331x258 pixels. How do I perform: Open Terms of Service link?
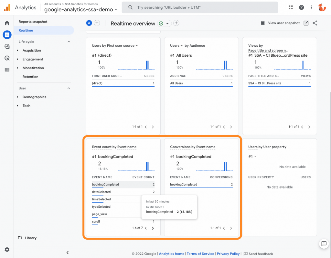[200, 254]
